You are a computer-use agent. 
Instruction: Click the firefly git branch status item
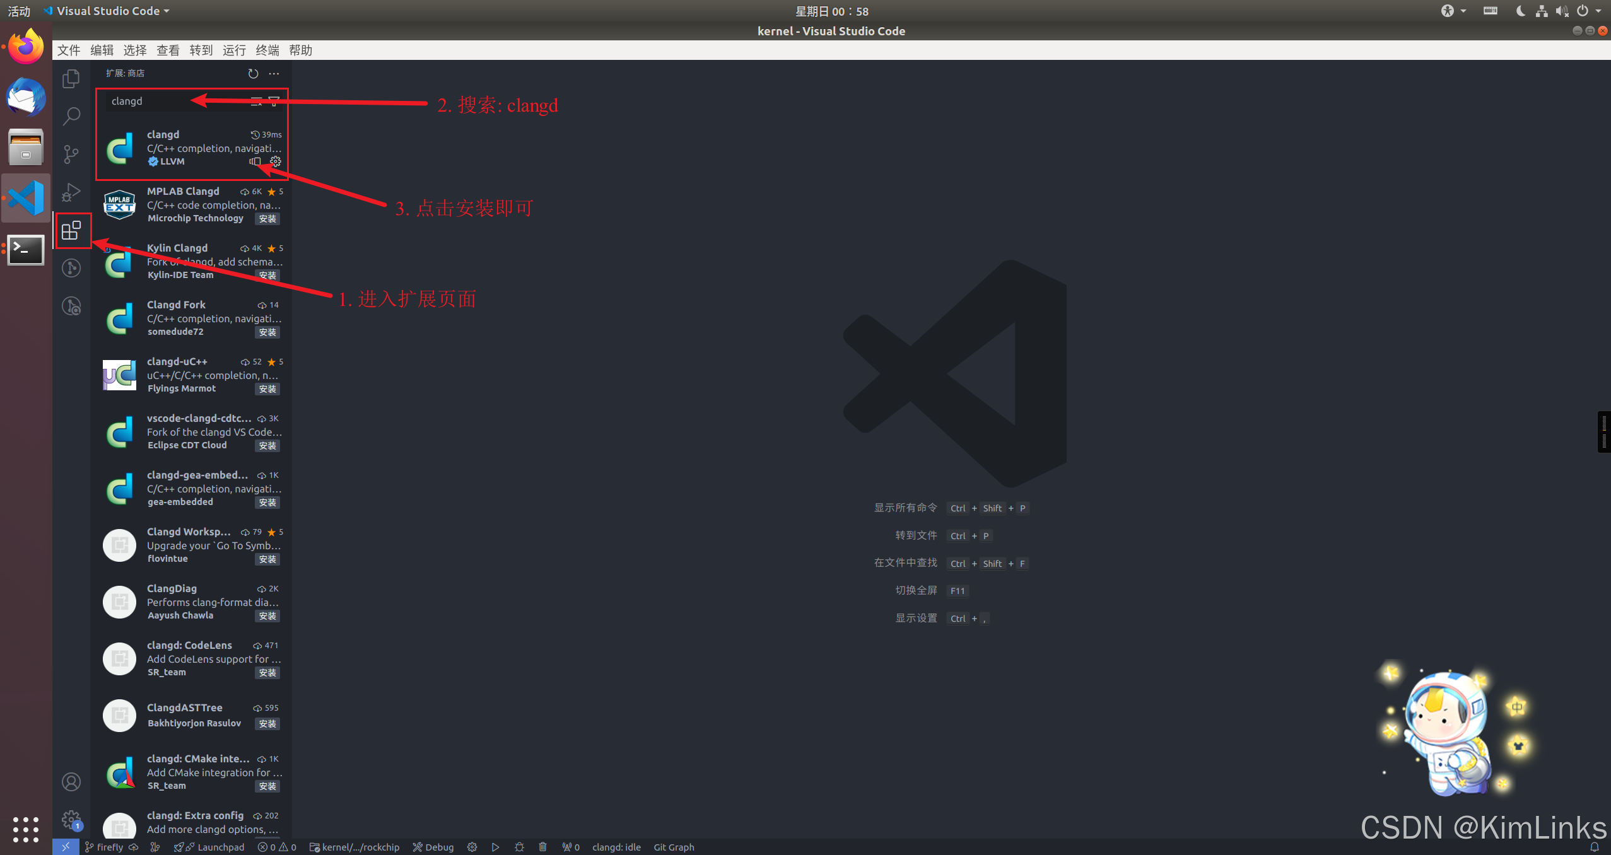105,847
